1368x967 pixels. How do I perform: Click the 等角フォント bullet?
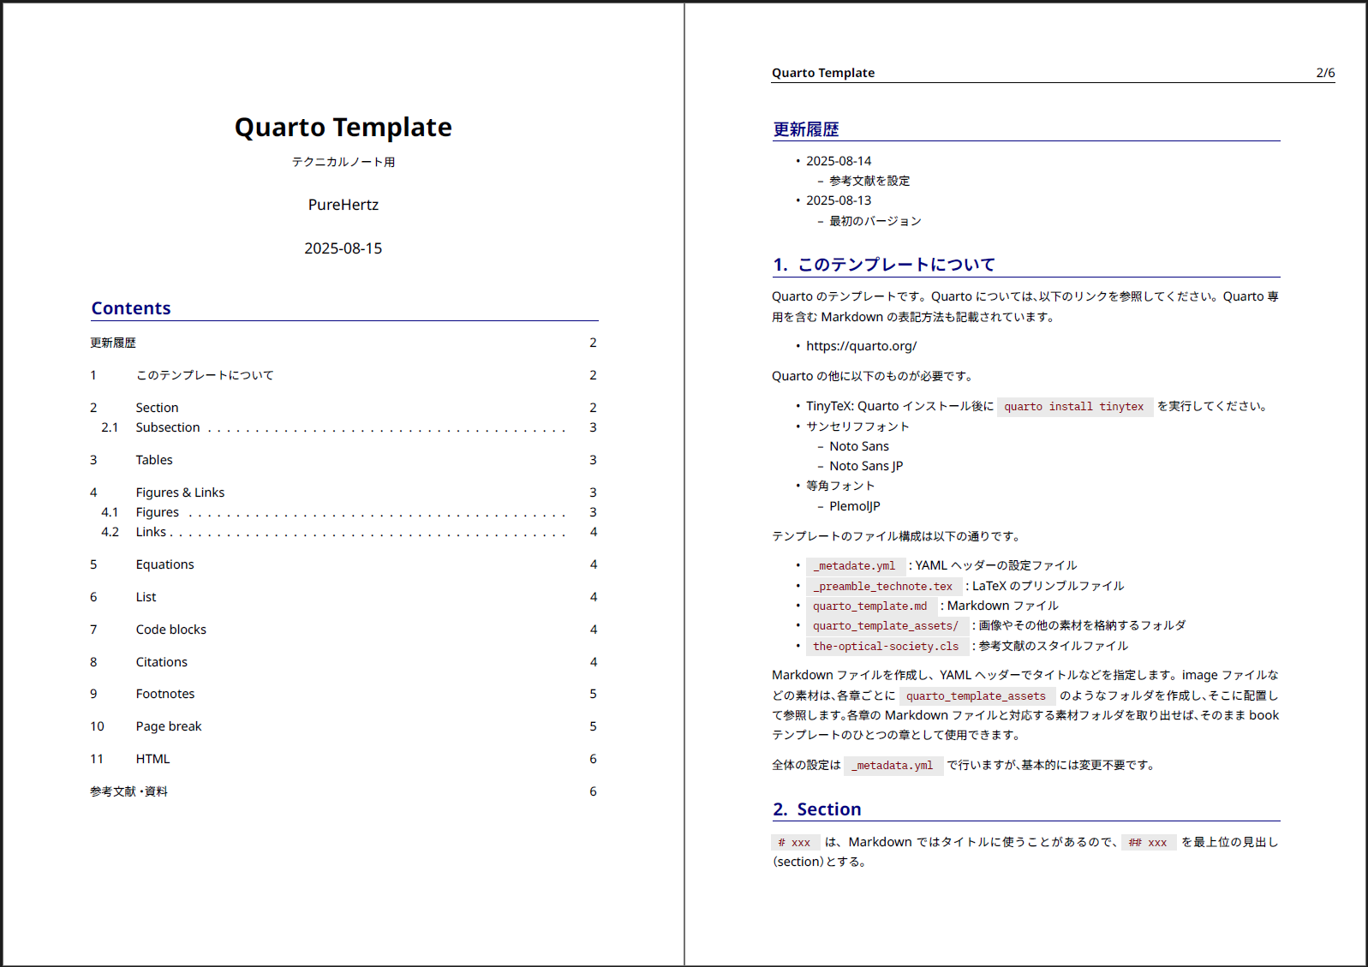click(x=840, y=486)
